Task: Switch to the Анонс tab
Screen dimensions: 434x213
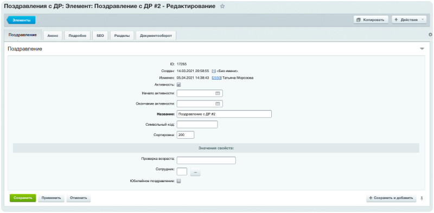Action: tap(53, 36)
